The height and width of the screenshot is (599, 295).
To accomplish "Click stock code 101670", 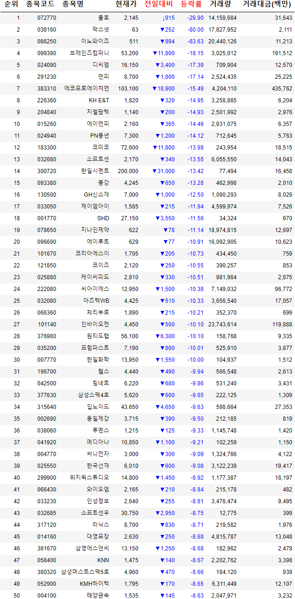I will [47, 254].
